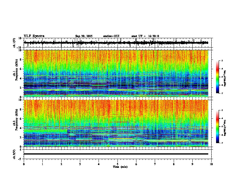The image size is (238, 184).
Task: Click the time axis end tick label "10"
Action: (211, 164)
